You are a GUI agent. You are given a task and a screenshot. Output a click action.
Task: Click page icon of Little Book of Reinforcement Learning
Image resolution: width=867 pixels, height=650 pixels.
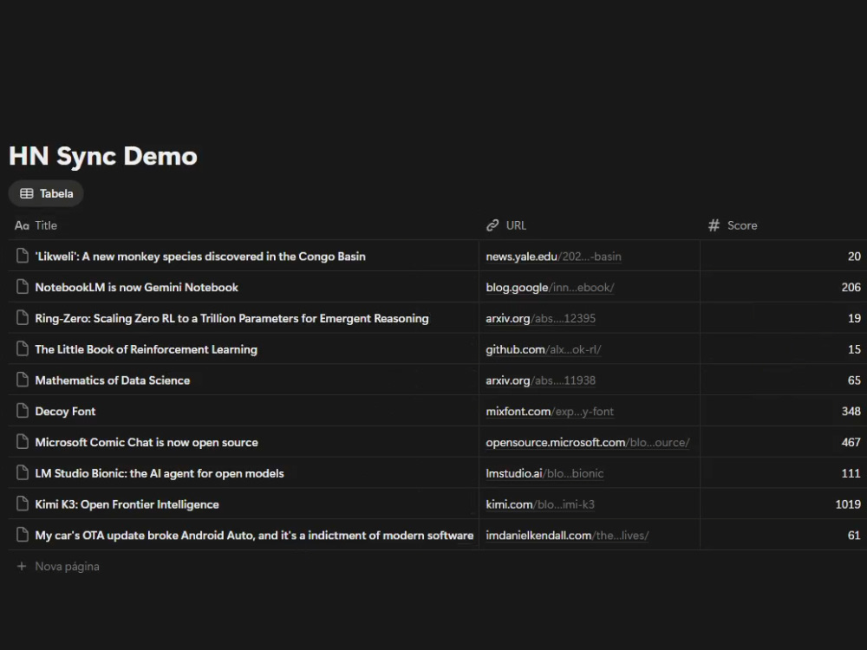tap(23, 348)
